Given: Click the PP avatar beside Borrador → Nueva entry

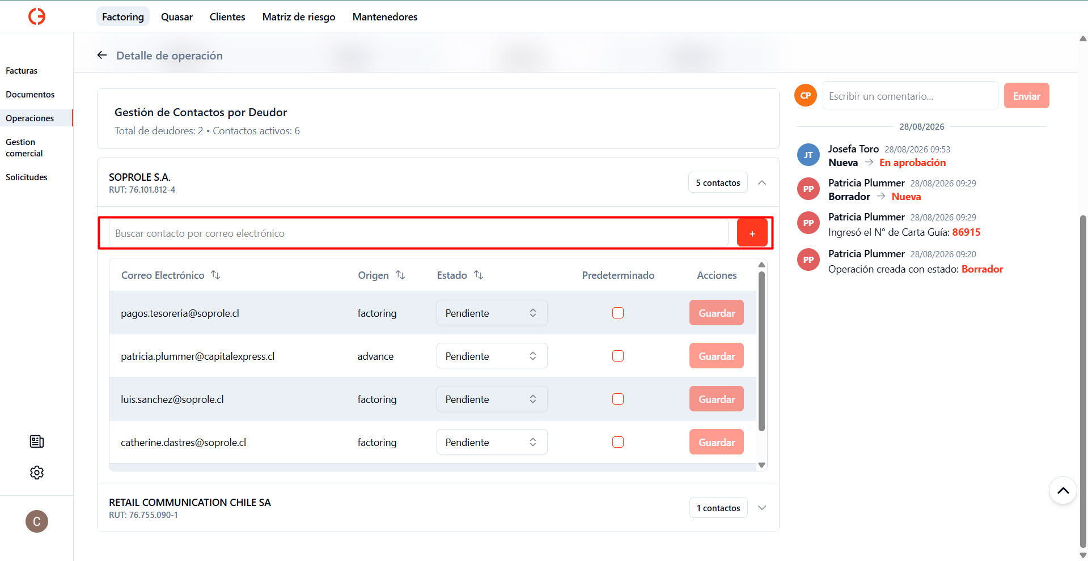Looking at the screenshot, I should 808,189.
